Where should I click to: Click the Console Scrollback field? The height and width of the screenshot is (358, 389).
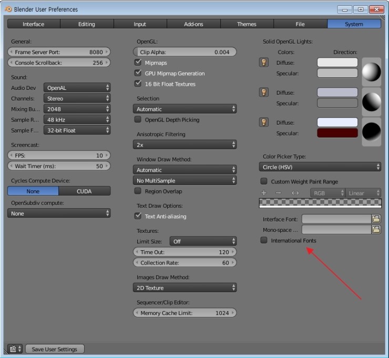(x=59, y=63)
